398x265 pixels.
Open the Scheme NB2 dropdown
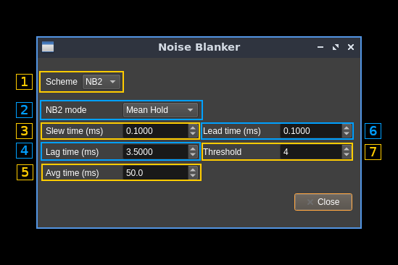pyautogui.click(x=101, y=82)
